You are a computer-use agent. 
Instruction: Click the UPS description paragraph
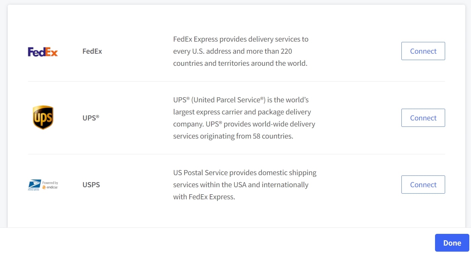tap(244, 118)
